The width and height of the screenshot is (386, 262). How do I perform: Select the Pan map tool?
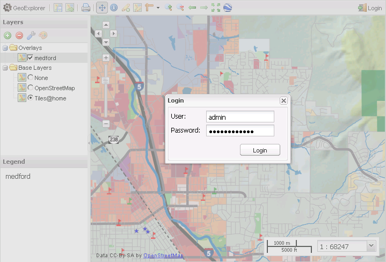click(101, 8)
